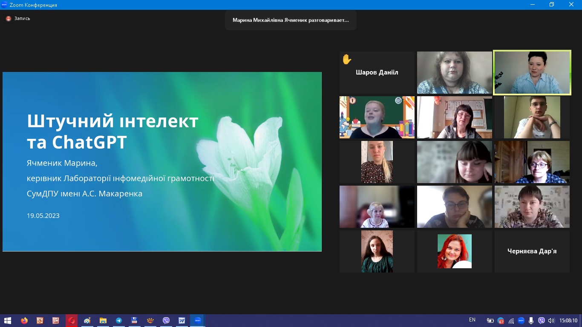Open Firefox from the taskbar
This screenshot has width=582, height=327.
(24, 321)
